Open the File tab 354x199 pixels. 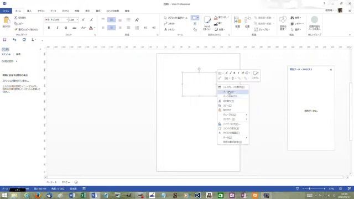pos(6,11)
